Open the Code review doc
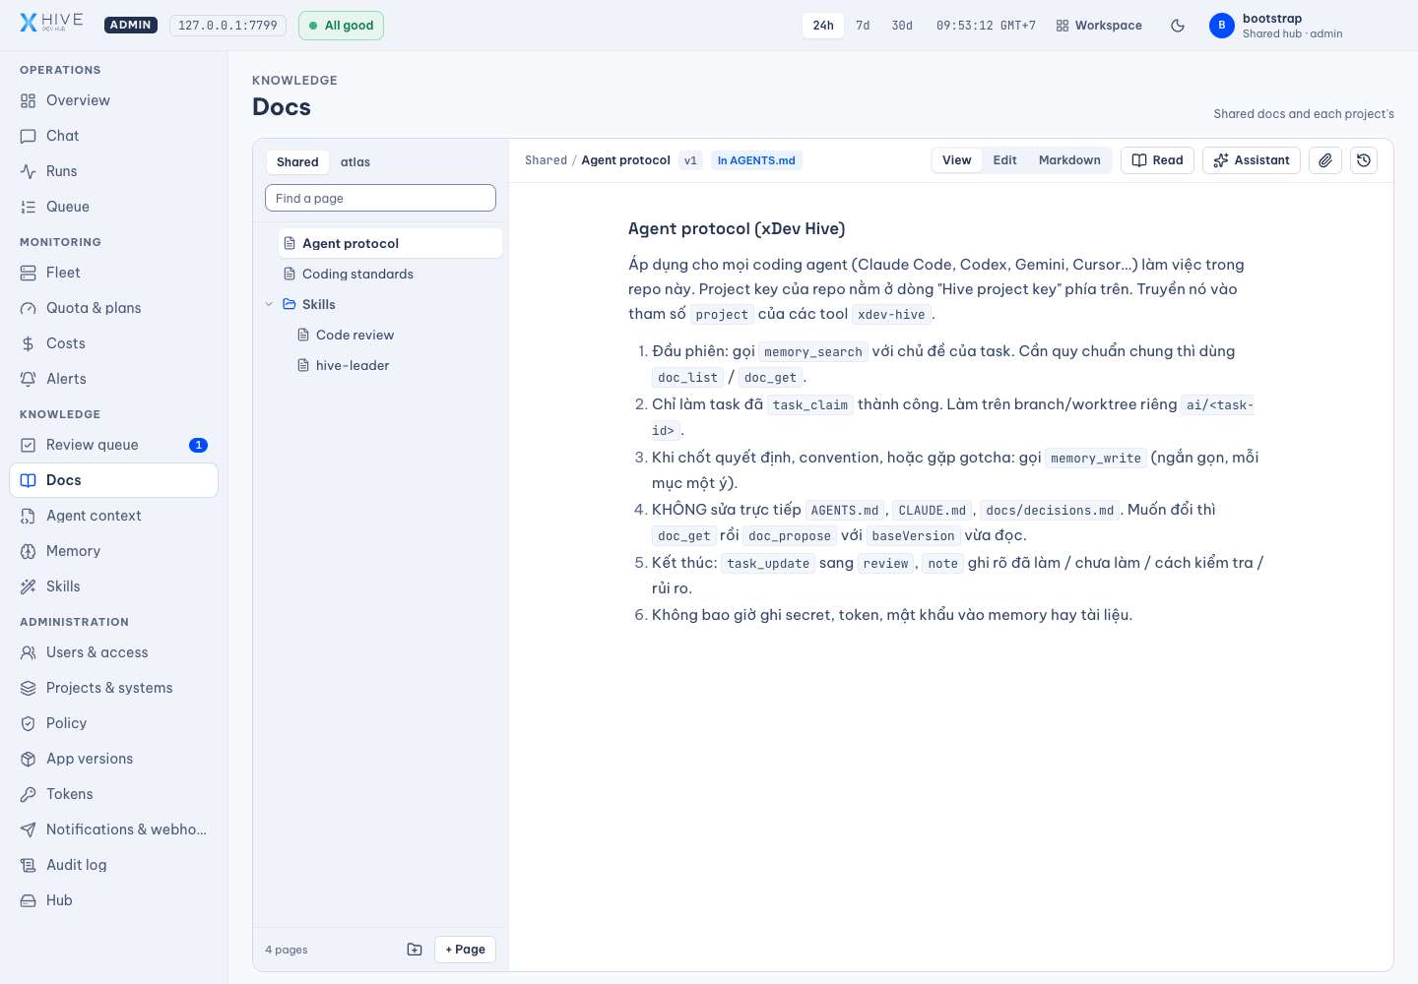This screenshot has height=984, width=1418. pyautogui.click(x=398, y=335)
